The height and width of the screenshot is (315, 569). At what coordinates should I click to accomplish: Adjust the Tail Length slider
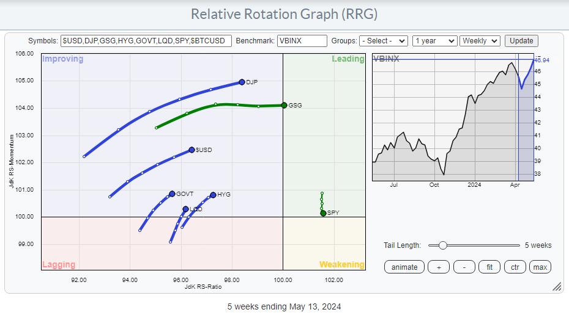point(442,245)
